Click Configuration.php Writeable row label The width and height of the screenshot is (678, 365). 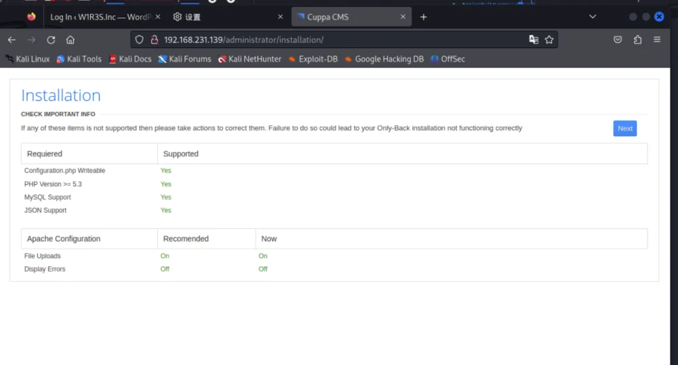tap(65, 171)
